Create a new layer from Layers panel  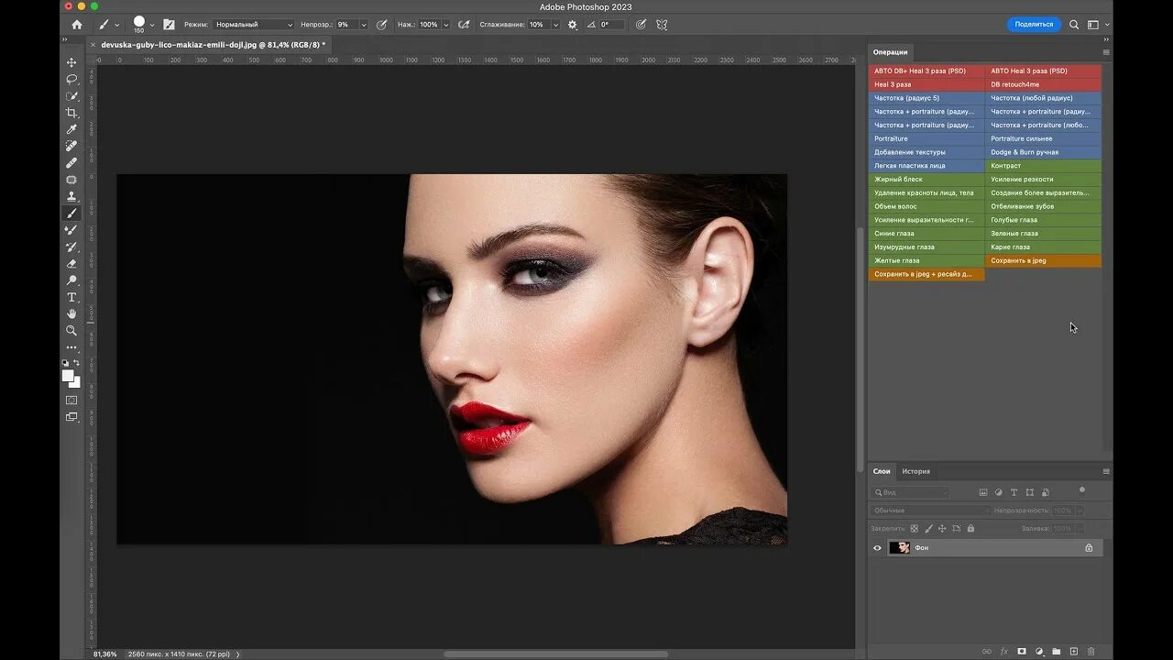coord(1074,652)
